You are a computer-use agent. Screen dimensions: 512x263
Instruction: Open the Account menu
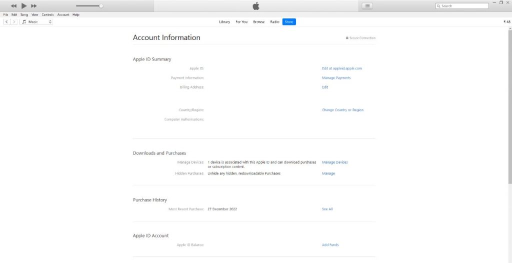(x=63, y=14)
